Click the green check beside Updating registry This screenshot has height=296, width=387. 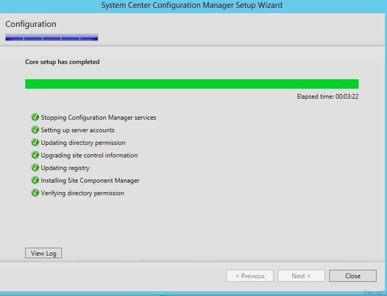pos(35,167)
